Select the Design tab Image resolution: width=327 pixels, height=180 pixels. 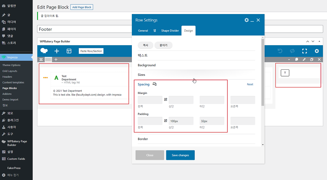189,31
